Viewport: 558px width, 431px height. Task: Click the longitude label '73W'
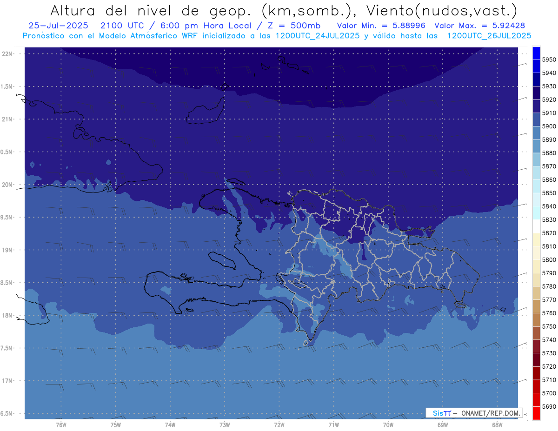tap(225, 424)
